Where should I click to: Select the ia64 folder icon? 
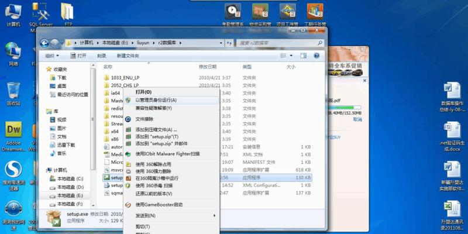[x=106, y=93]
